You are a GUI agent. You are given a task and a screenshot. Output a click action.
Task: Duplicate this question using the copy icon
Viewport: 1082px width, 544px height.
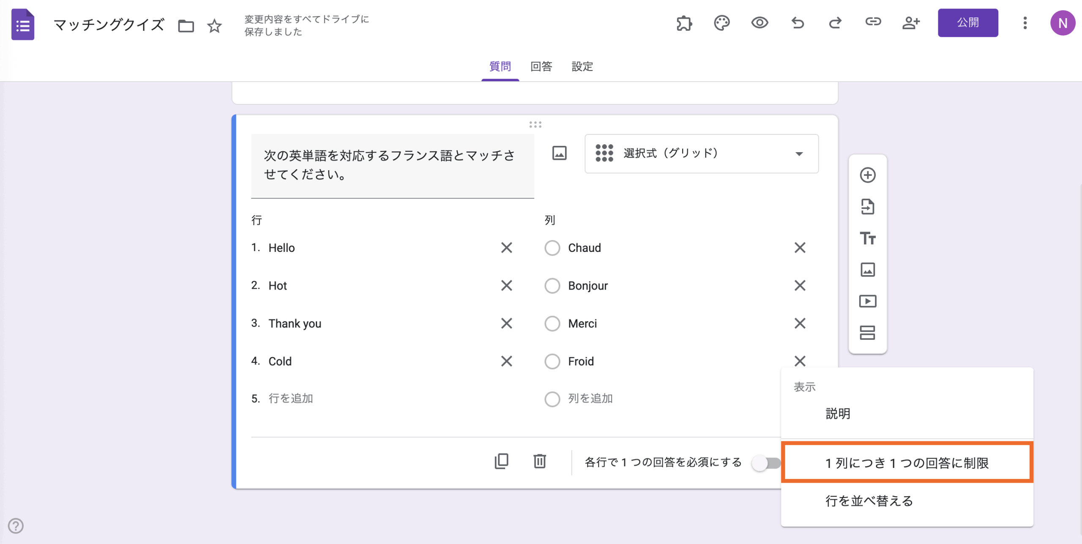(501, 462)
